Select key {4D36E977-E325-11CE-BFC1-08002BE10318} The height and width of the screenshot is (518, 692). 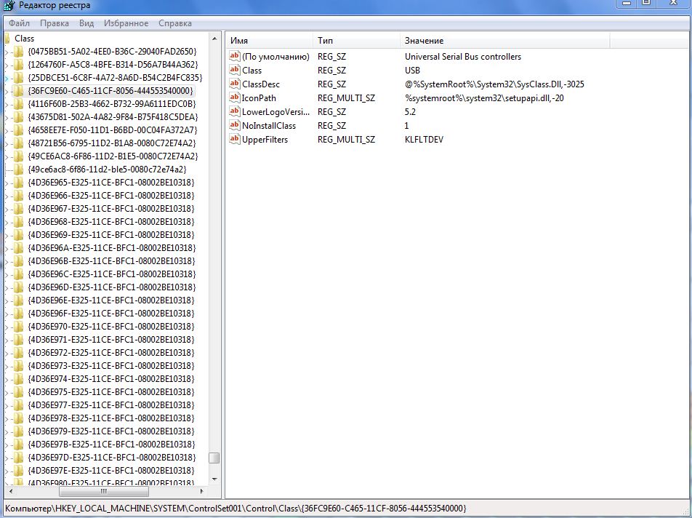[112, 405]
